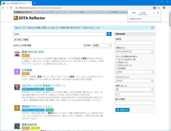This screenshot has height=131, width=171.
Task: Click yellow メディアで tag
Action: coord(35,128)
